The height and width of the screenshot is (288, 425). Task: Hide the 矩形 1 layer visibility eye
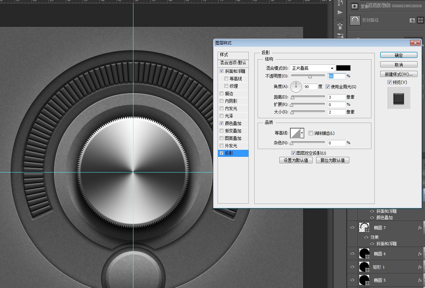point(353,267)
